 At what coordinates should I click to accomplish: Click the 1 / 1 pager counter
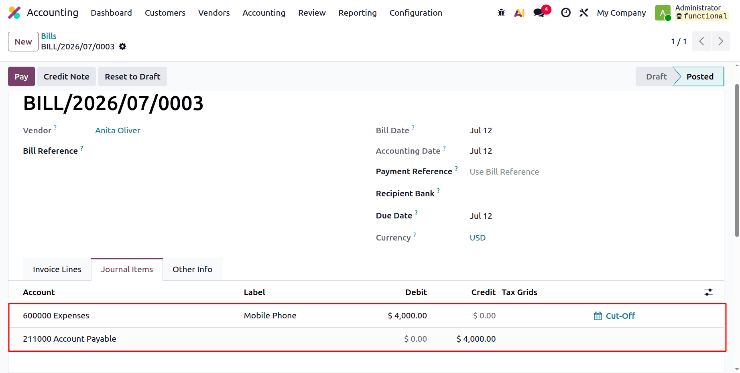[x=679, y=41]
